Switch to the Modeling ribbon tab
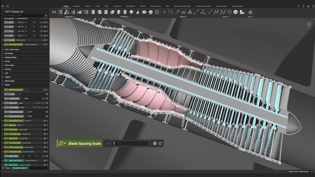 (x=76, y=6)
